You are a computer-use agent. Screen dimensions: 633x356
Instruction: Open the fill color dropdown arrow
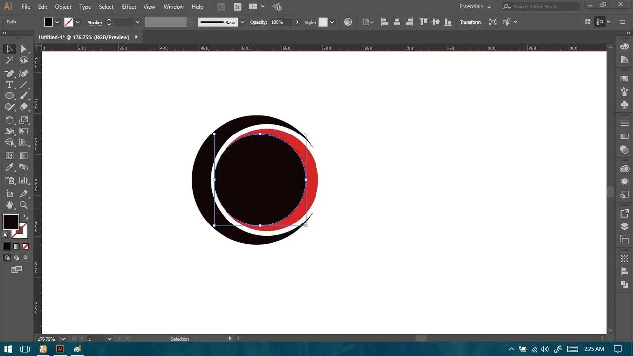57,22
